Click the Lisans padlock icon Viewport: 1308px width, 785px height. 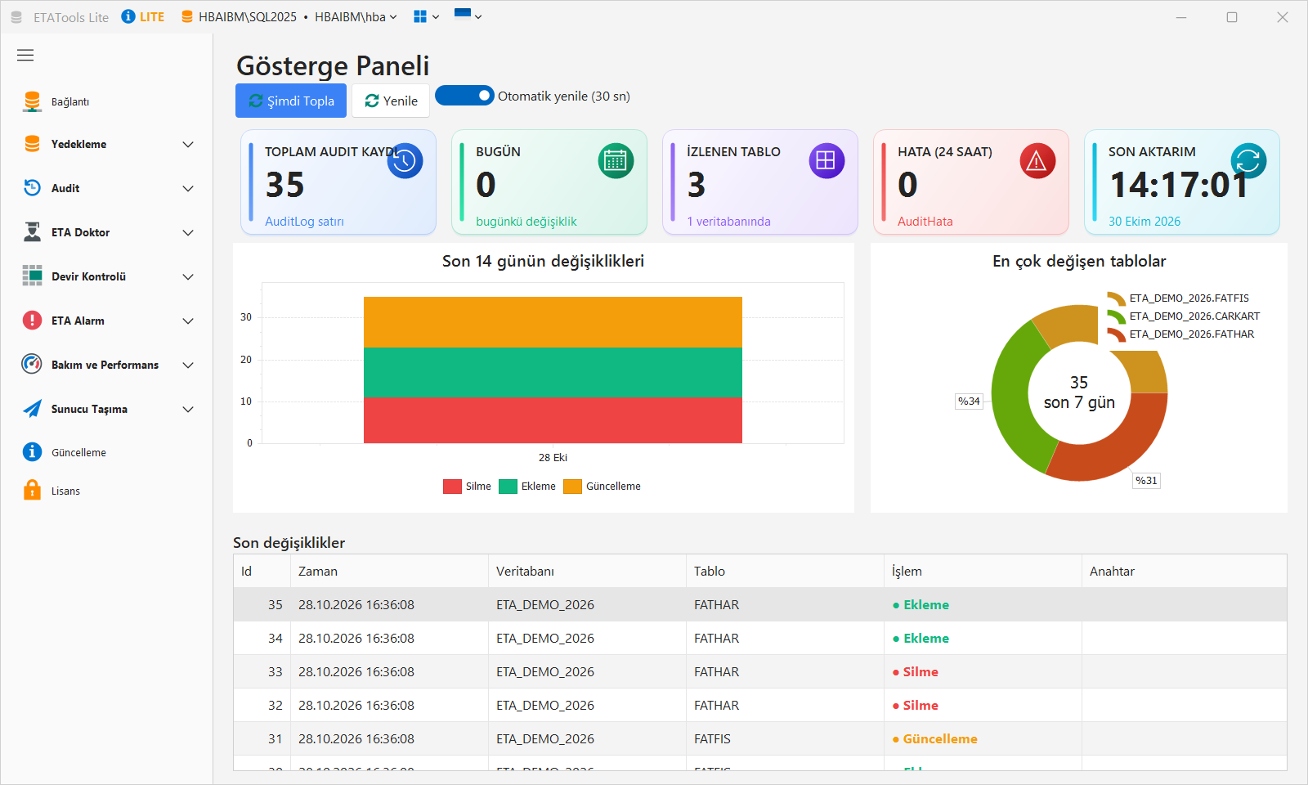coord(32,490)
